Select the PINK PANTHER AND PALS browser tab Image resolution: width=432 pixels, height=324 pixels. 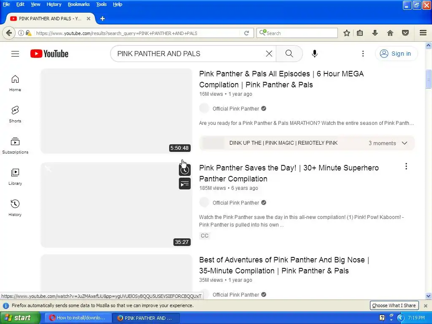(50, 19)
